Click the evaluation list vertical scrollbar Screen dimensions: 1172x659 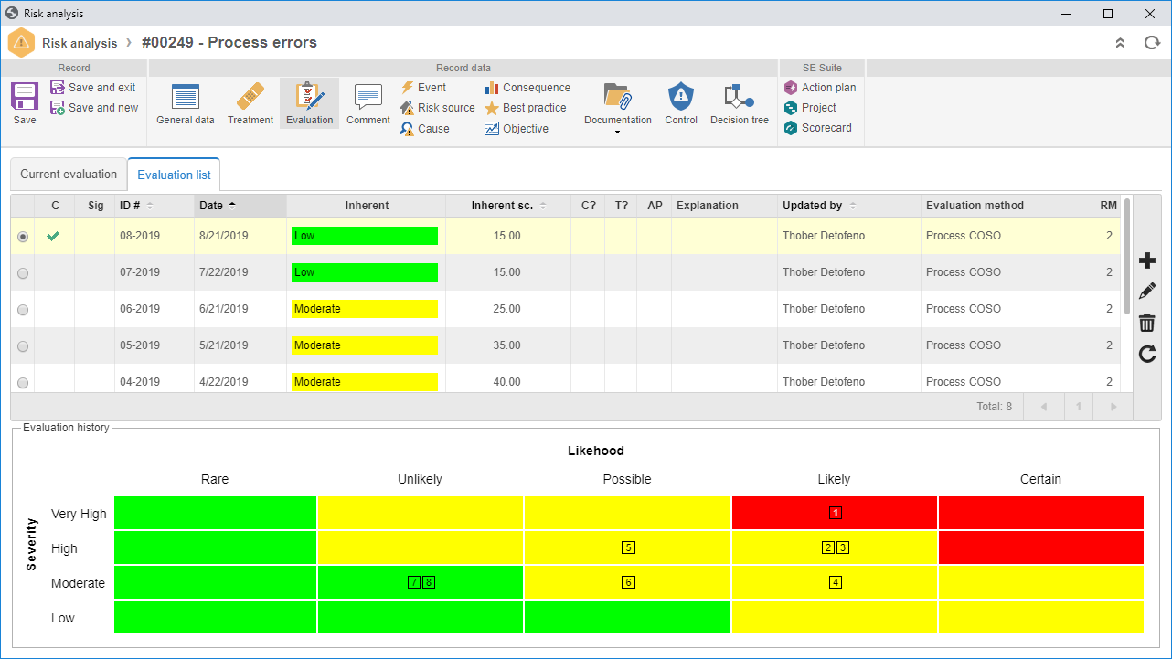pos(1126,256)
